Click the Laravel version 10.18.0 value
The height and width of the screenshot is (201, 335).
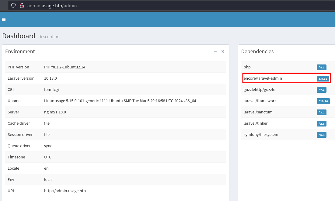pos(51,78)
